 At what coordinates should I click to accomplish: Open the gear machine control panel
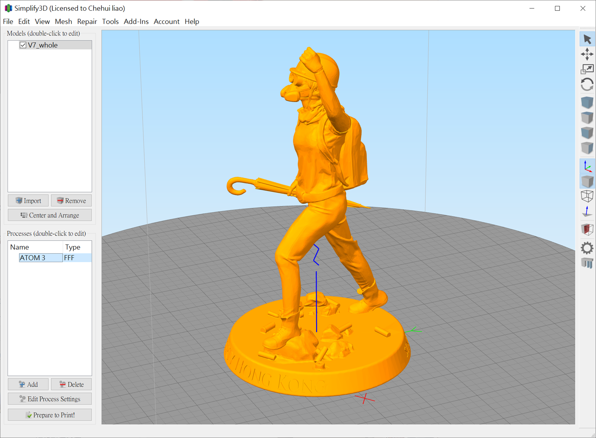pyautogui.click(x=587, y=248)
